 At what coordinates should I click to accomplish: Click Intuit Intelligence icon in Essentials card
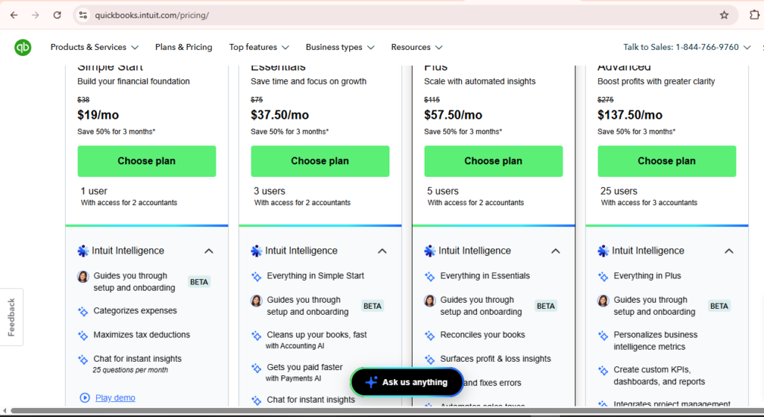coord(257,251)
